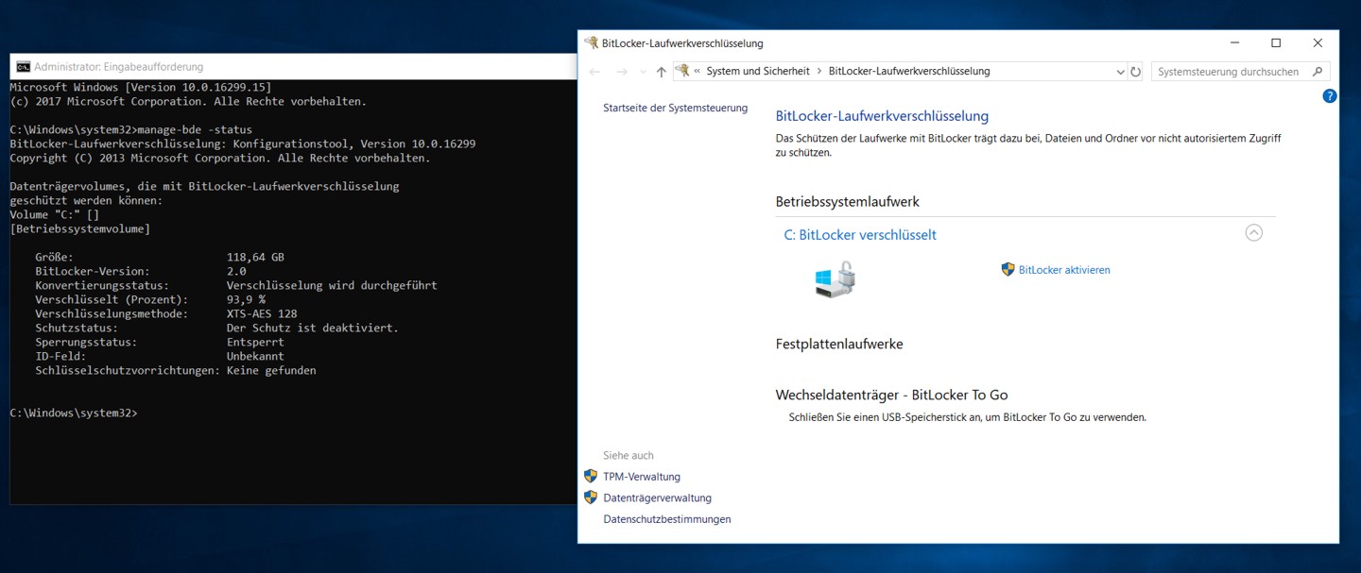Open the Datenschutzbestimmungen link
Viewport: 1361px width, 573px height.
(667, 519)
